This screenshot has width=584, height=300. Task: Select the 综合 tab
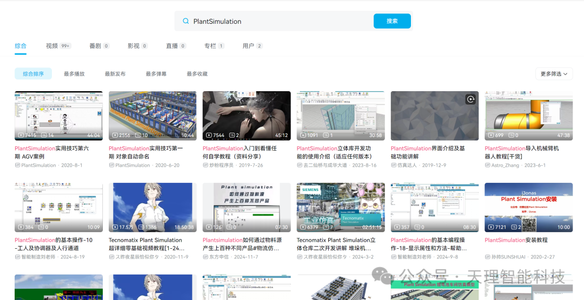(21, 46)
